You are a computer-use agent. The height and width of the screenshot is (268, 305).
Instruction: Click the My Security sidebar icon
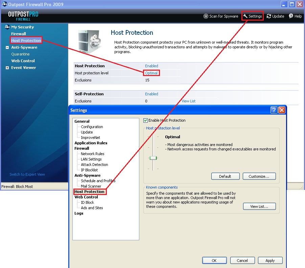tap(7, 27)
